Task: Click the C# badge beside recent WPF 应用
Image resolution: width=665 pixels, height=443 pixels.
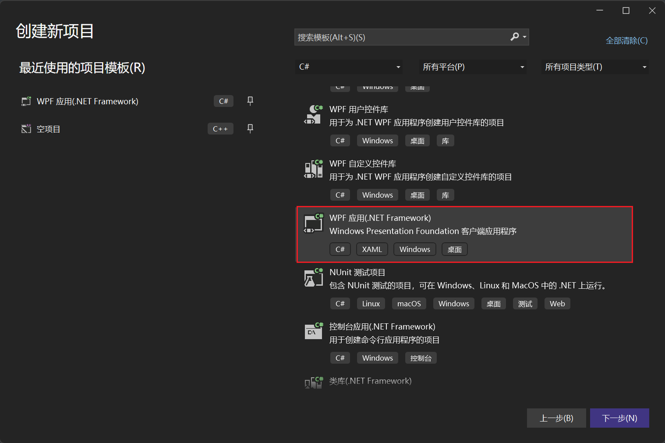Action: (223, 101)
